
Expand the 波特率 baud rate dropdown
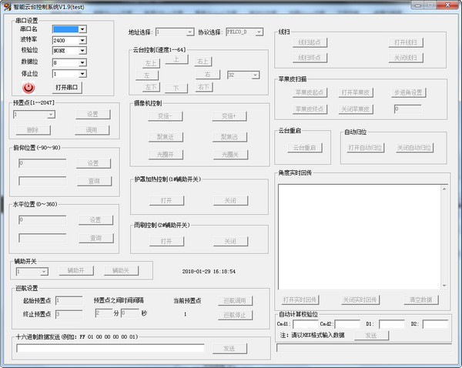coord(82,40)
